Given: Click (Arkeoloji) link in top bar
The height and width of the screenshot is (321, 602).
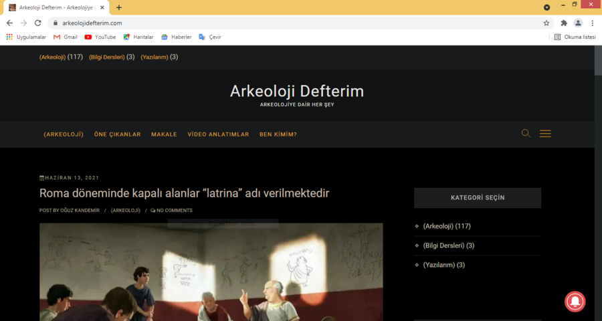Looking at the screenshot, I should click(53, 58).
